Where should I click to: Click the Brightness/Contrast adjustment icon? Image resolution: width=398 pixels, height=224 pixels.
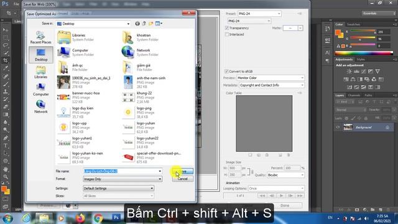pyautogui.click(x=349, y=72)
